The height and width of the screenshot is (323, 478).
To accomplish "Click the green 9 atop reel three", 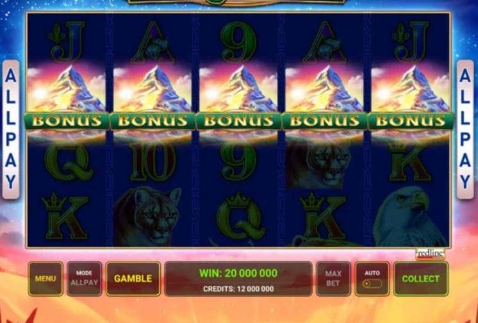I will 239,41.
